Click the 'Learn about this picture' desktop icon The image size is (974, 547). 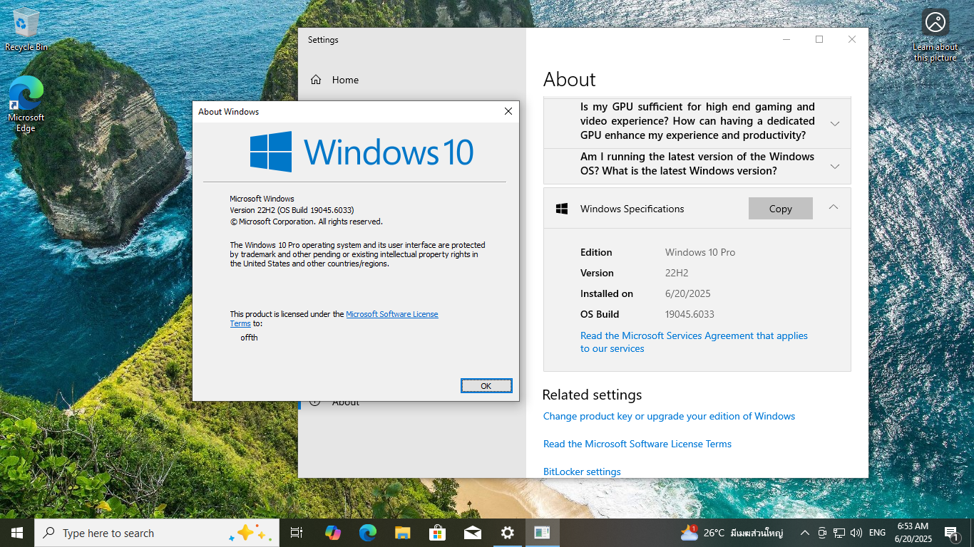pyautogui.click(x=935, y=36)
